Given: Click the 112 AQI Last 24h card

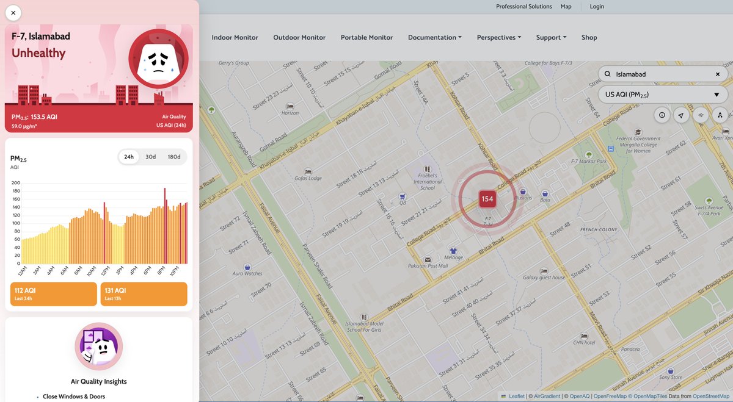Looking at the screenshot, I should [54, 294].
